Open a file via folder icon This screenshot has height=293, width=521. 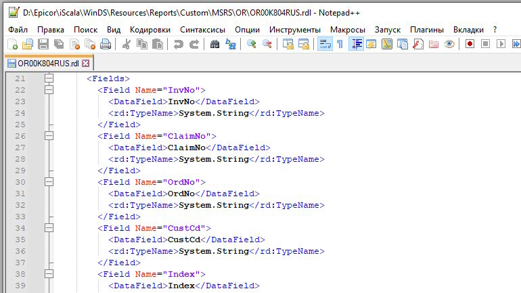[x=28, y=44]
